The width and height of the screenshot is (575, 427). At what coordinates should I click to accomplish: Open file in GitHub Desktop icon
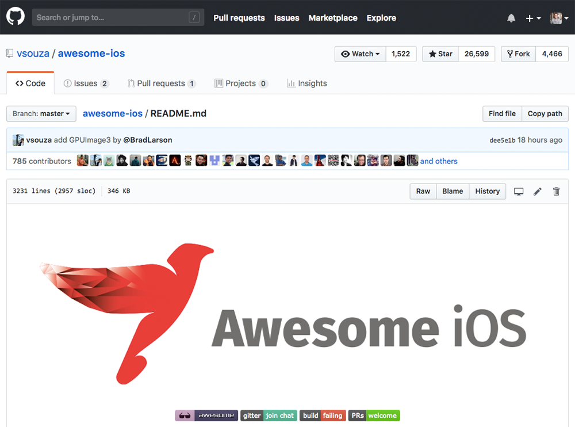click(x=519, y=191)
